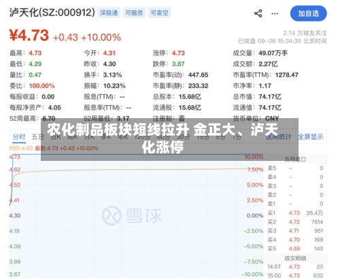340x279 pixels.
Task: Click the 买4 row price 4.70
Action: pos(294,240)
